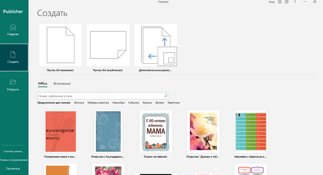Open the Открыть folder section
This screenshot has height=175, width=323.
coord(13,85)
